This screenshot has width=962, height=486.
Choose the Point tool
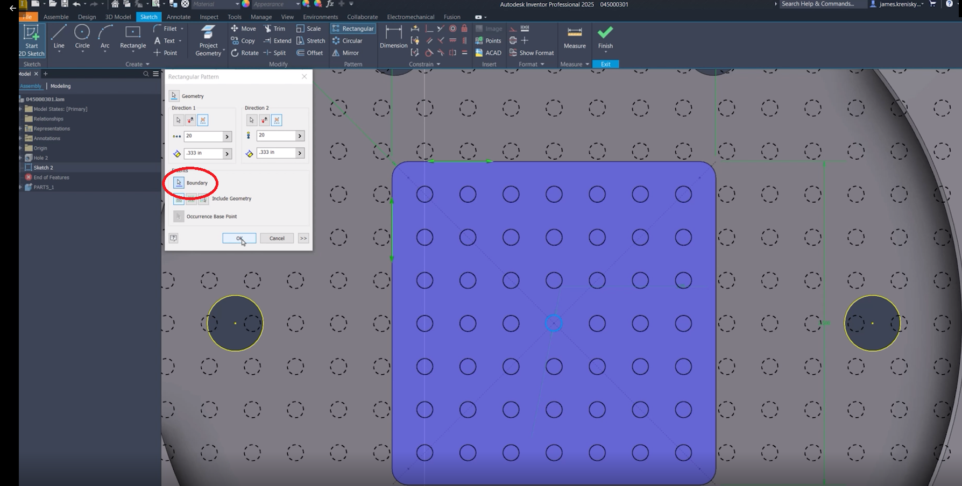pyautogui.click(x=165, y=53)
